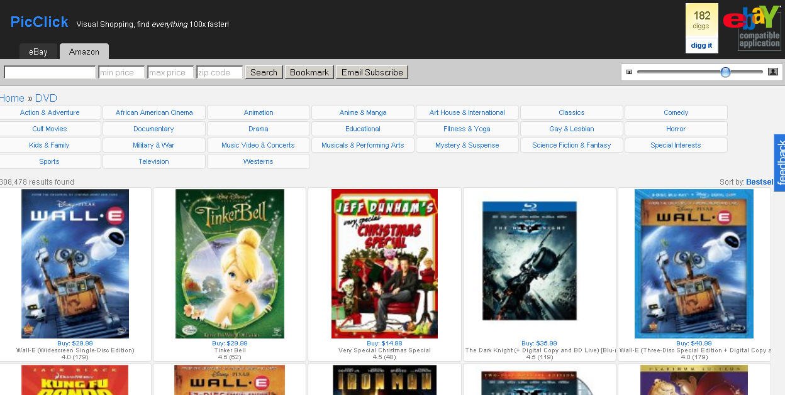785x395 pixels.
Task: Open the Kids & Family category
Action: pyautogui.click(x=50, y=145)
